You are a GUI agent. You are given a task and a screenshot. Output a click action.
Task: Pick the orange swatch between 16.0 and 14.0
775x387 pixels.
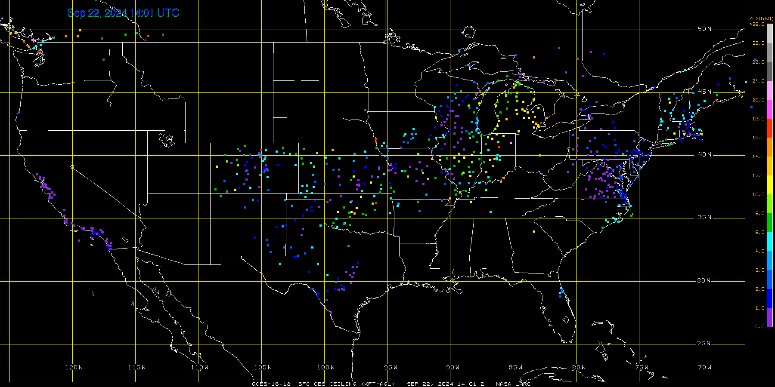tap(770, 147)
